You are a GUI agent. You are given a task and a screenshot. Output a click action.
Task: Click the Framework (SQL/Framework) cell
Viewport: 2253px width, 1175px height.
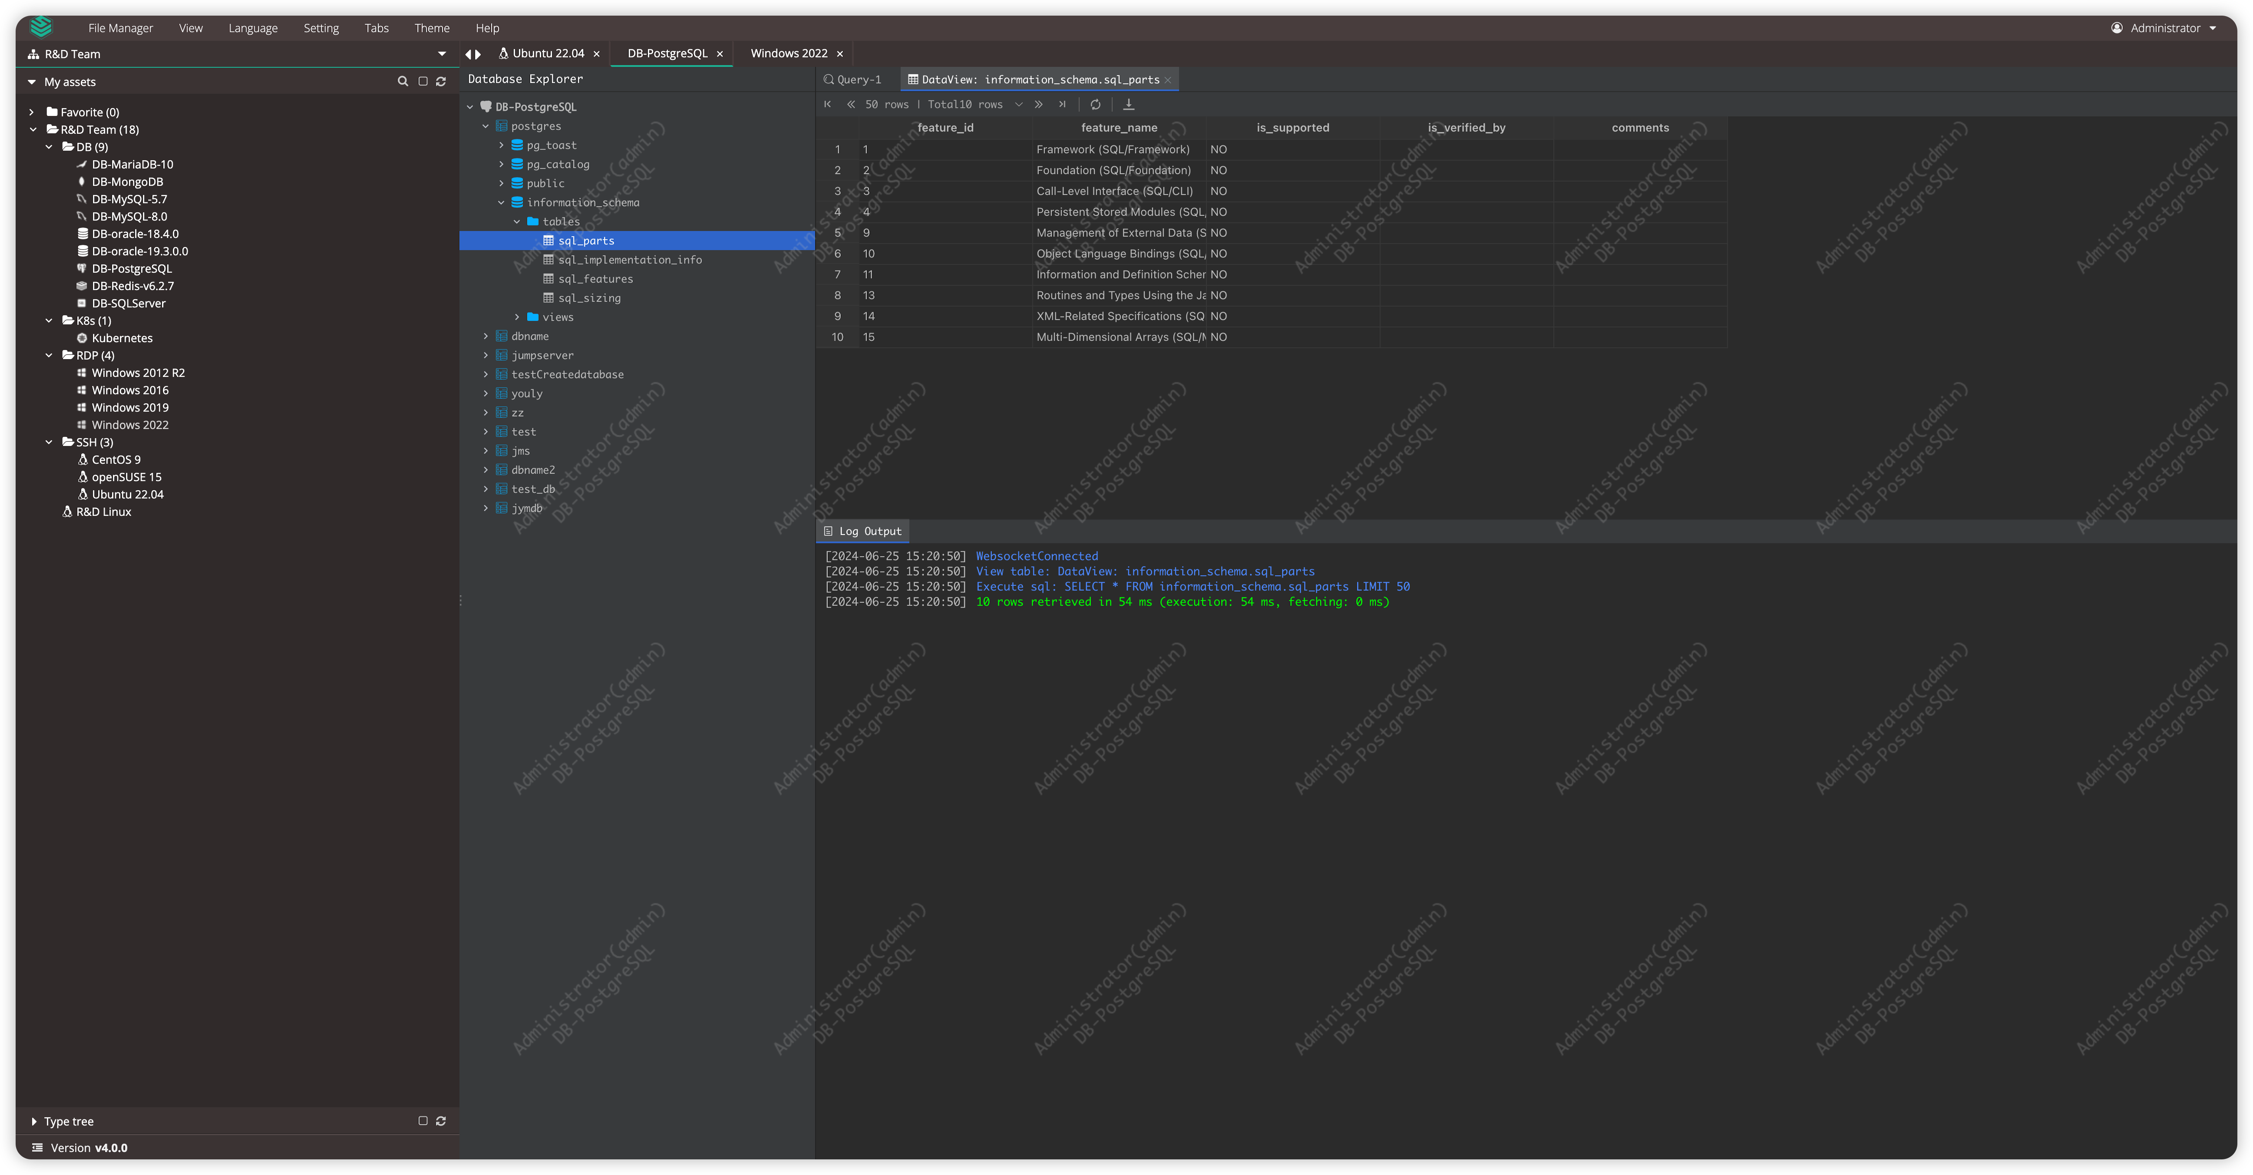tap(1119, 150)
